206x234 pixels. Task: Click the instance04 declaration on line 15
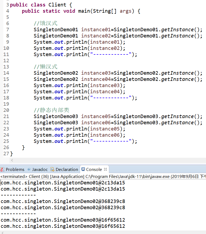pos(118,79)
